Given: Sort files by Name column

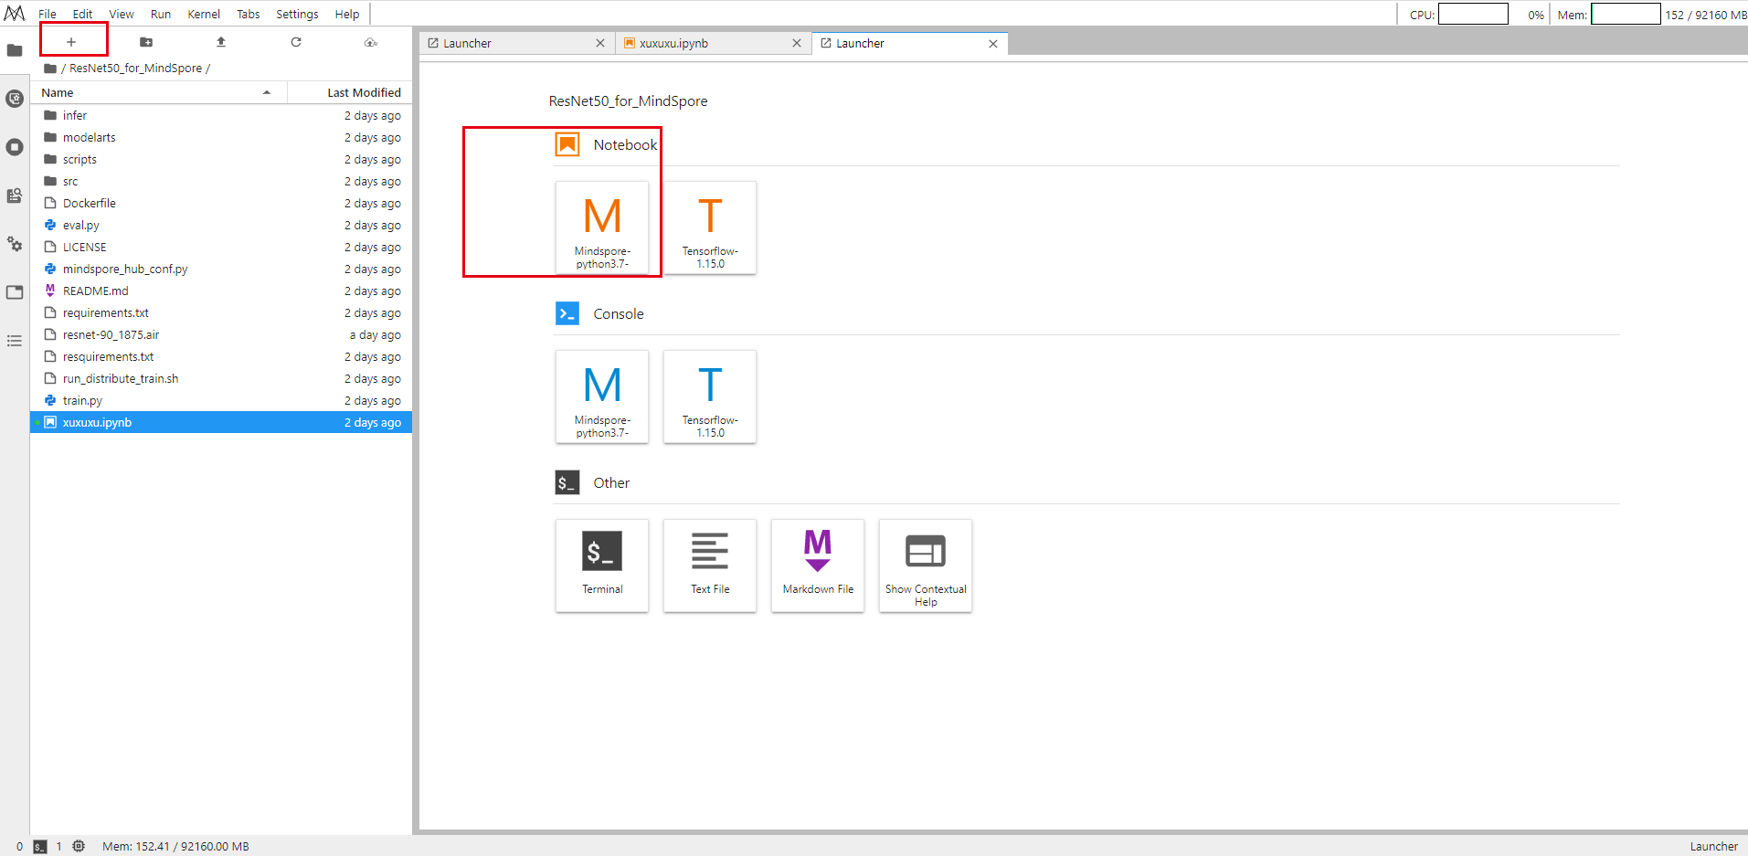Looking at the screenshot, I should 159,92.
